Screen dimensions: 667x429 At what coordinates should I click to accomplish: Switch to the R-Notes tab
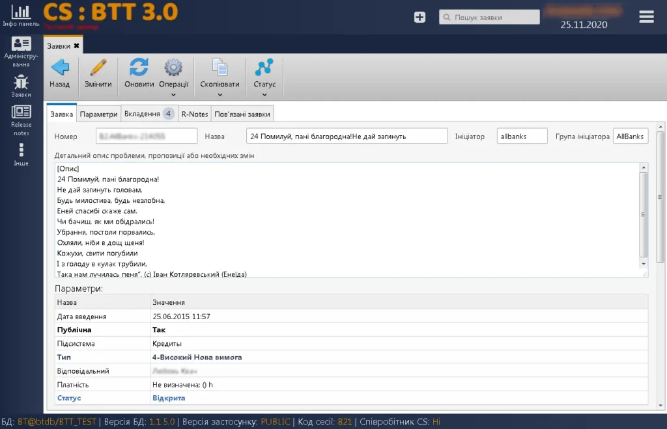195,114
